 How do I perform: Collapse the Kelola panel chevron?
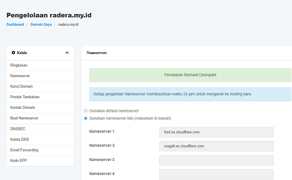tap(67, 53)
